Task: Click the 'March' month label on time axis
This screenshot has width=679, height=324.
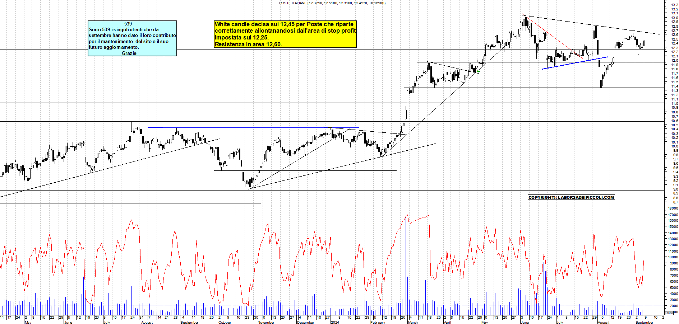Action: click(413, 322)
